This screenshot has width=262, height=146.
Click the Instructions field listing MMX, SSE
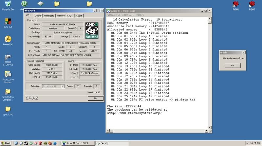(71, 55)
